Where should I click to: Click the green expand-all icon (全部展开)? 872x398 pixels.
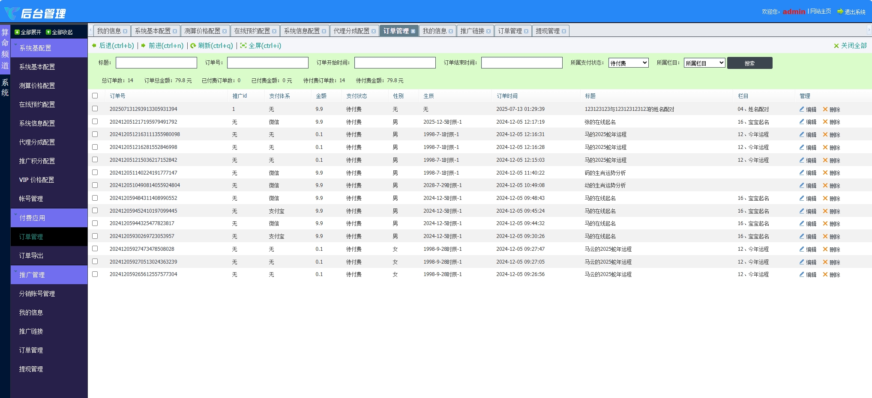point(17,32)
